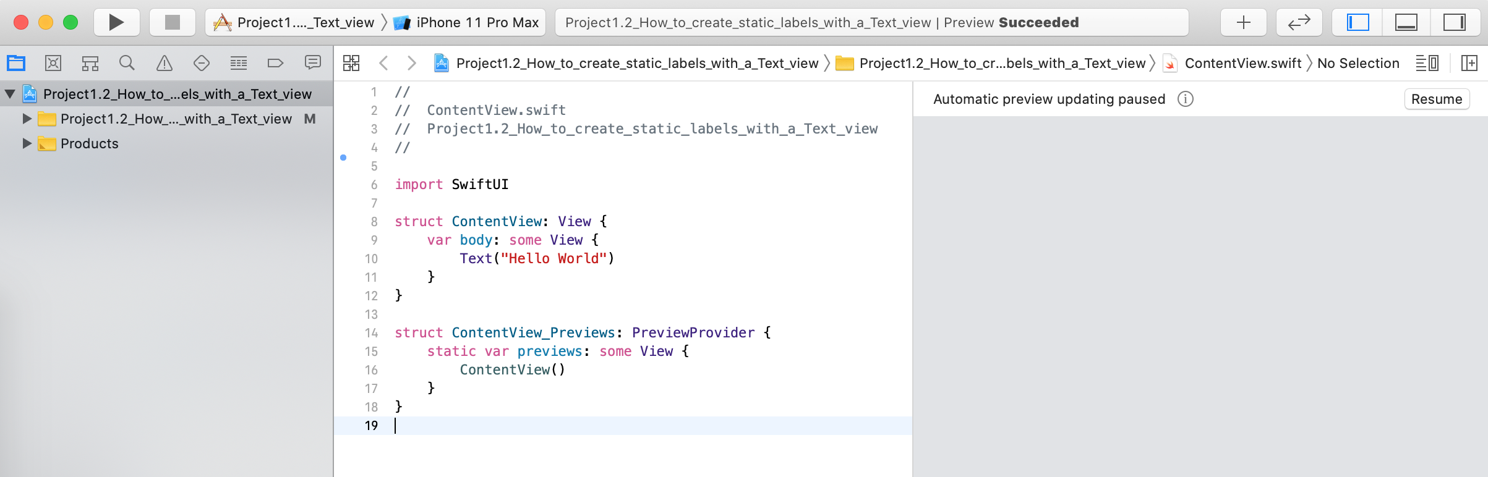Image resolution: width=1488 pixels, height=477 pixels.
Task: Click the preview paused info icon
Action: pos(1185,99)
